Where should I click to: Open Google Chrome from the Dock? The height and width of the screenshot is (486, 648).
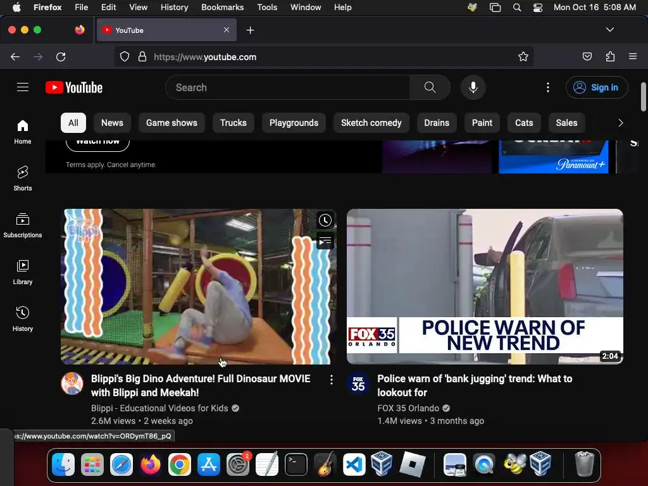pyautogui.click(x=179, y=464)
